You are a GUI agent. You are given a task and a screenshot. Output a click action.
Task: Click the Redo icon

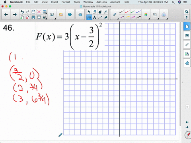coord(28,12)
